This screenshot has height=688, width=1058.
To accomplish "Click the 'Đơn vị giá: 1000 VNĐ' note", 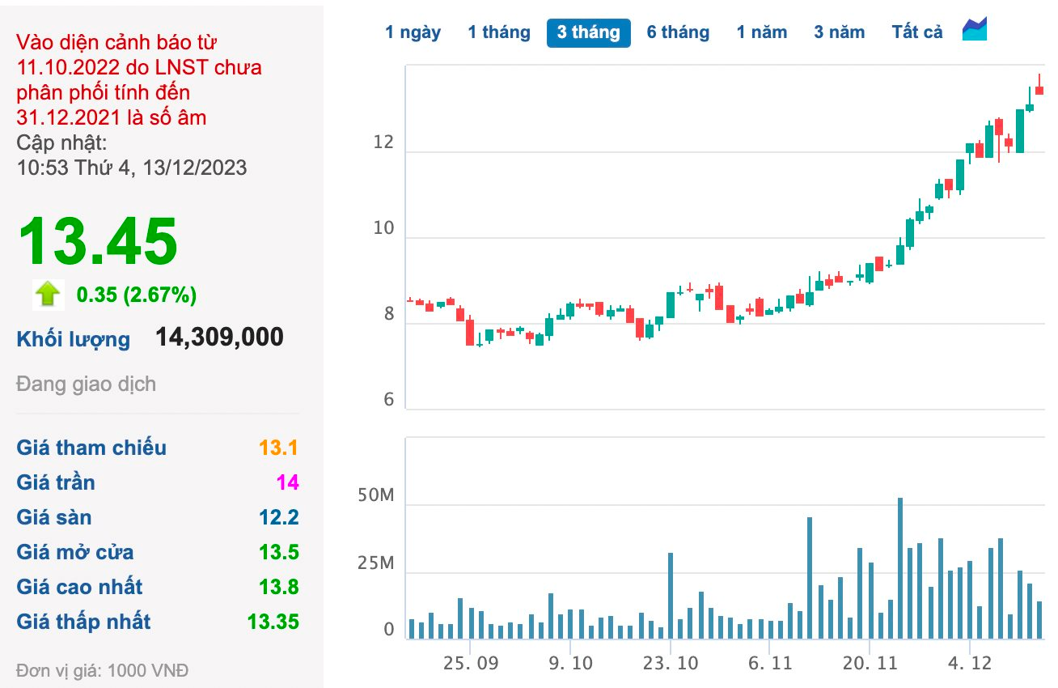I will (x=102, y=670).
